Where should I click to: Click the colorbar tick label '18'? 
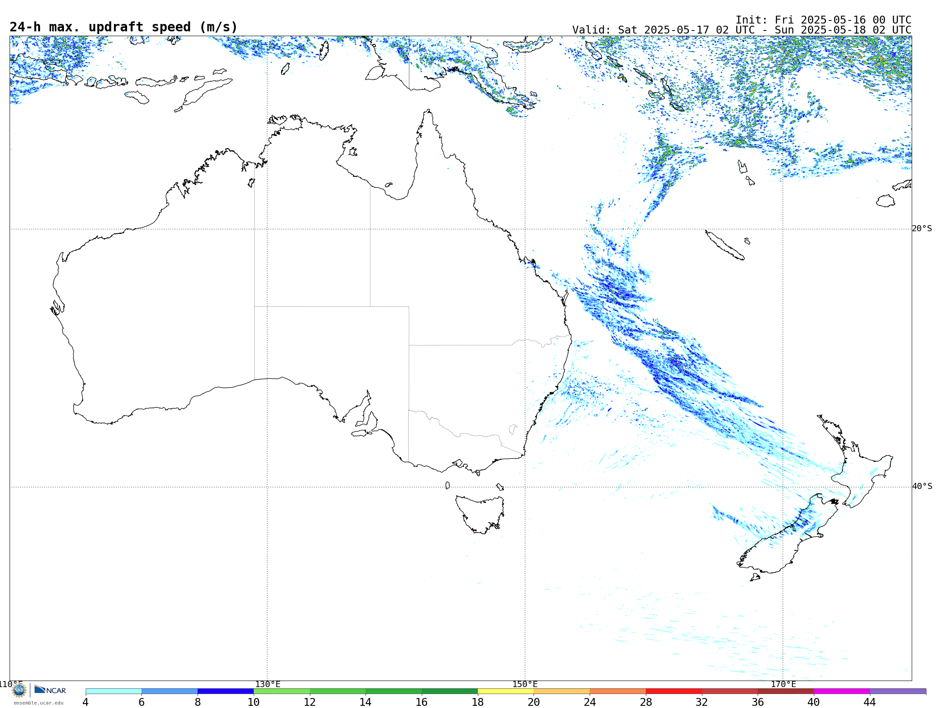coord(478,702)
